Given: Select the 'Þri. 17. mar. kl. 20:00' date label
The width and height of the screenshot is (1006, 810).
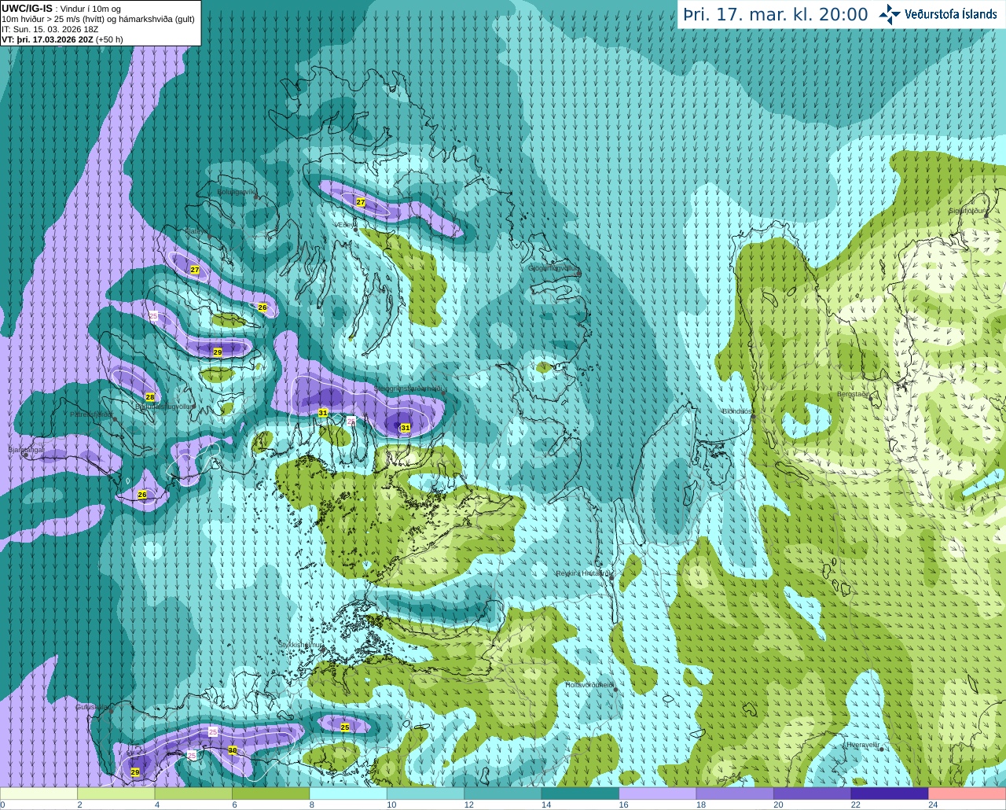Looking at the screenshot, I should coord(776,15).
